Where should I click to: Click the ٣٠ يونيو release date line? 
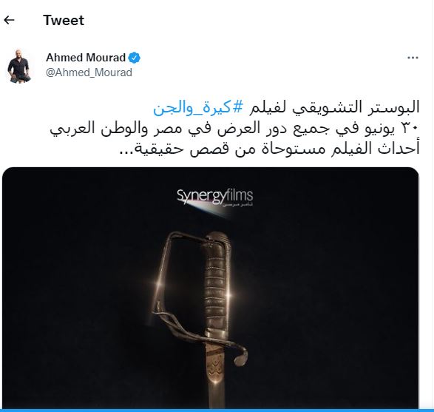pyautogui.click(x=234, y=129)
